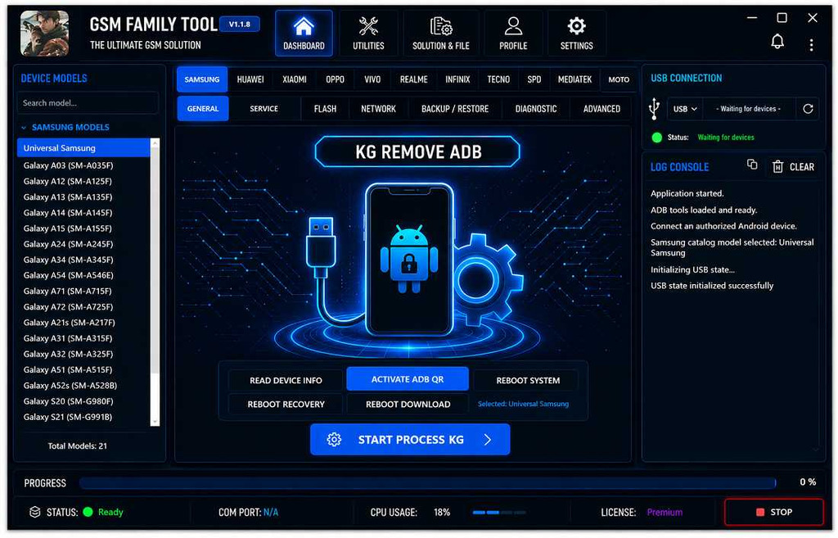This screenshot has width=838, height=538.
Task: Click the notification bell icon
Action: [x=777, y=42]
